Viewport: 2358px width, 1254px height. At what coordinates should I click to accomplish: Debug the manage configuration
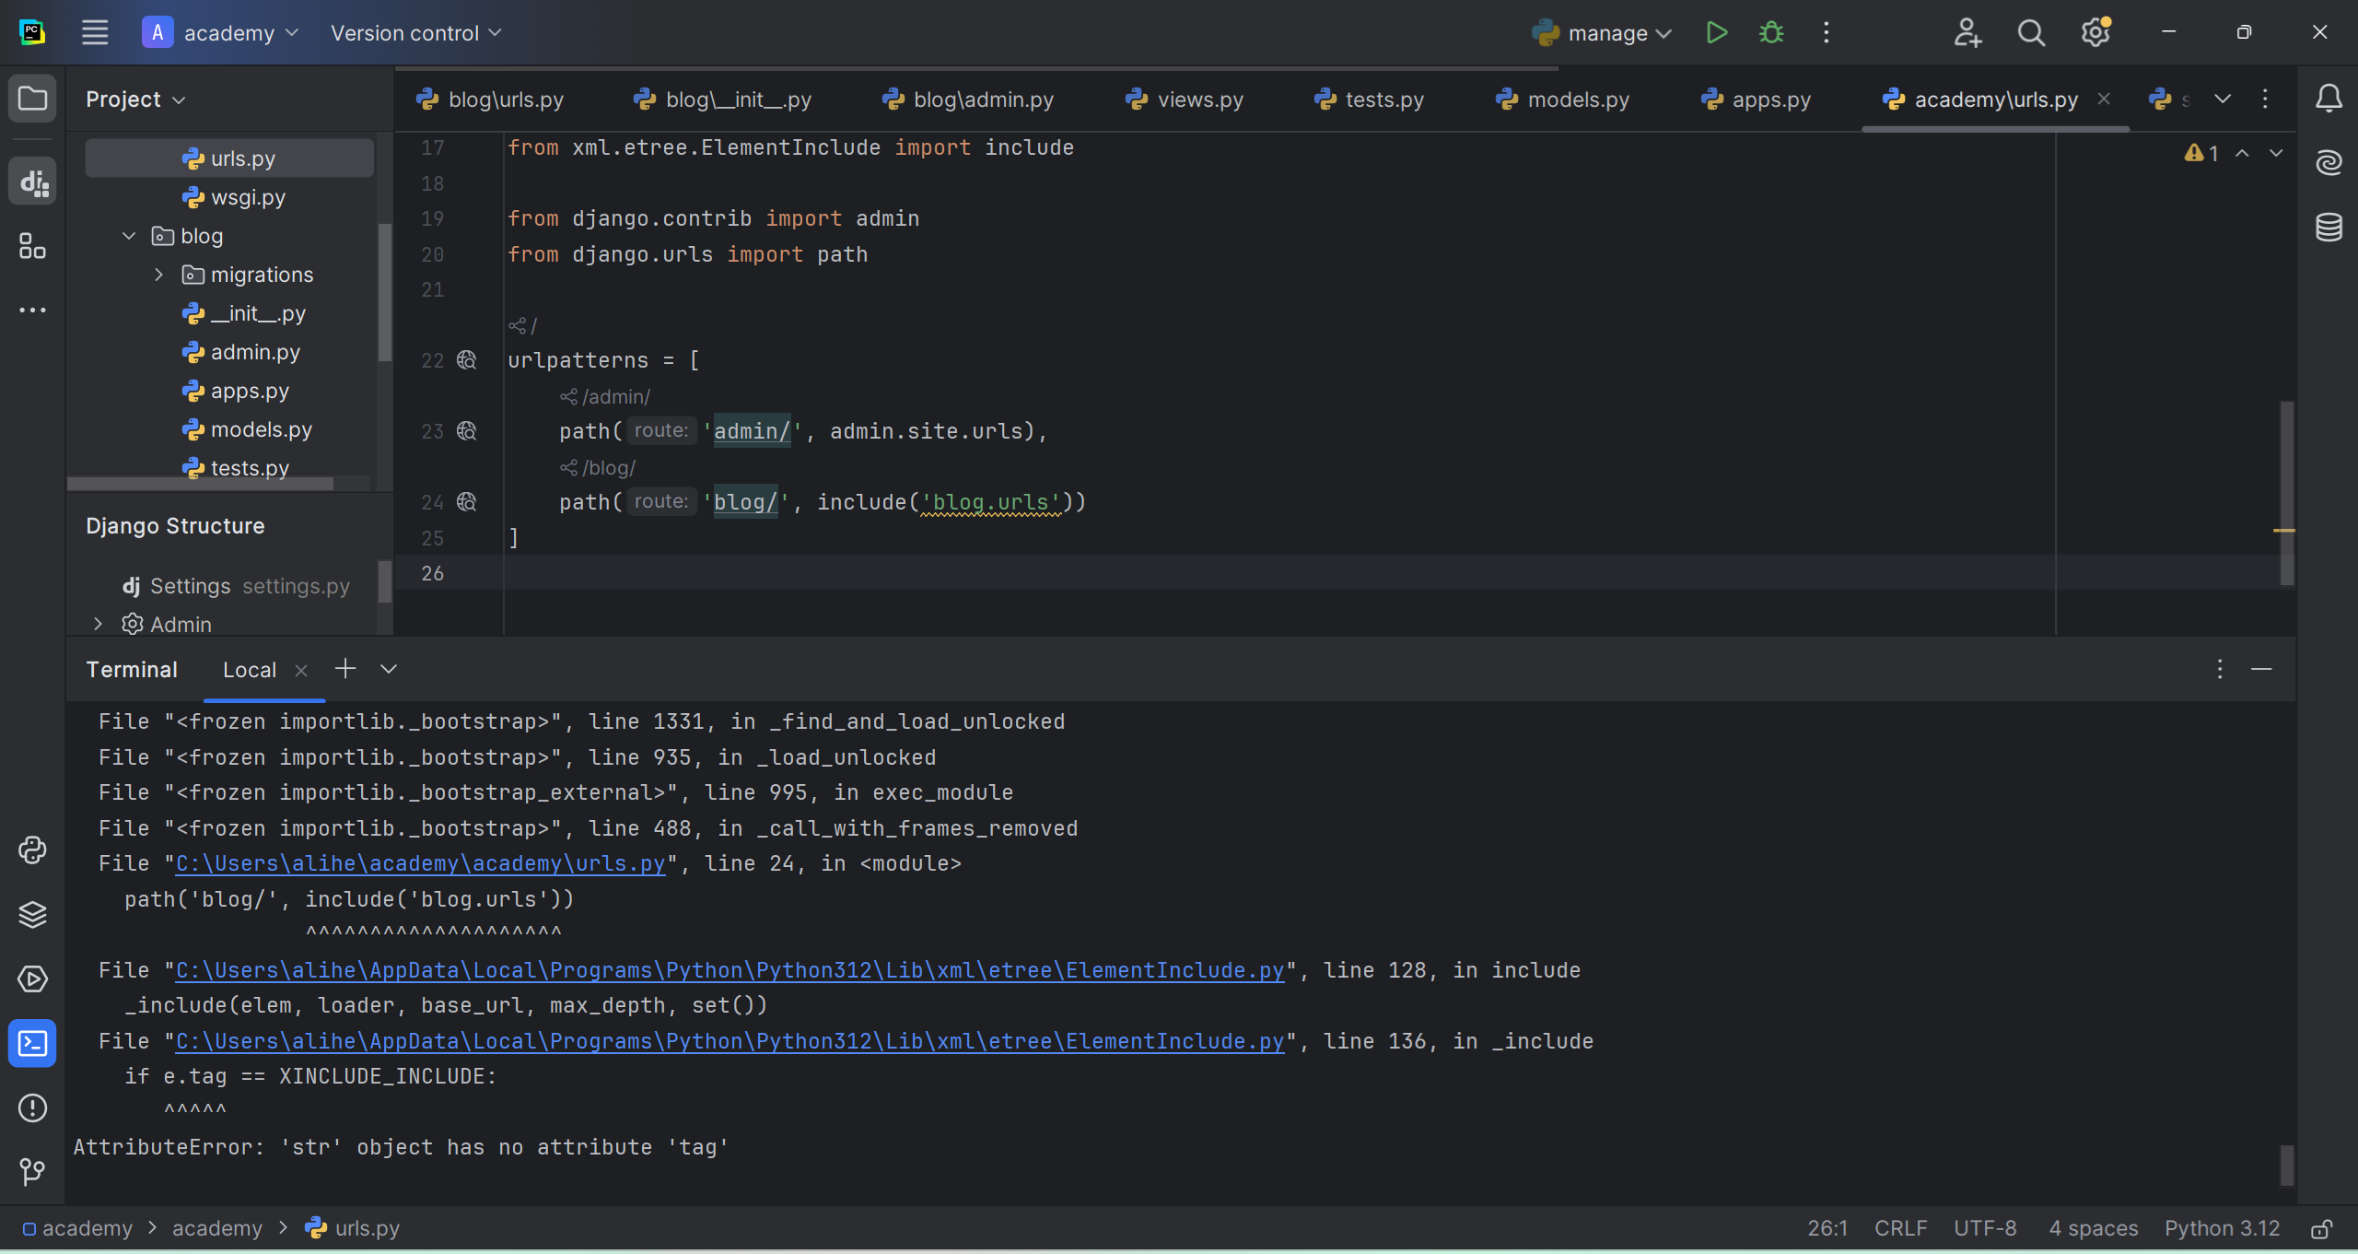(x=1771, y=33)
